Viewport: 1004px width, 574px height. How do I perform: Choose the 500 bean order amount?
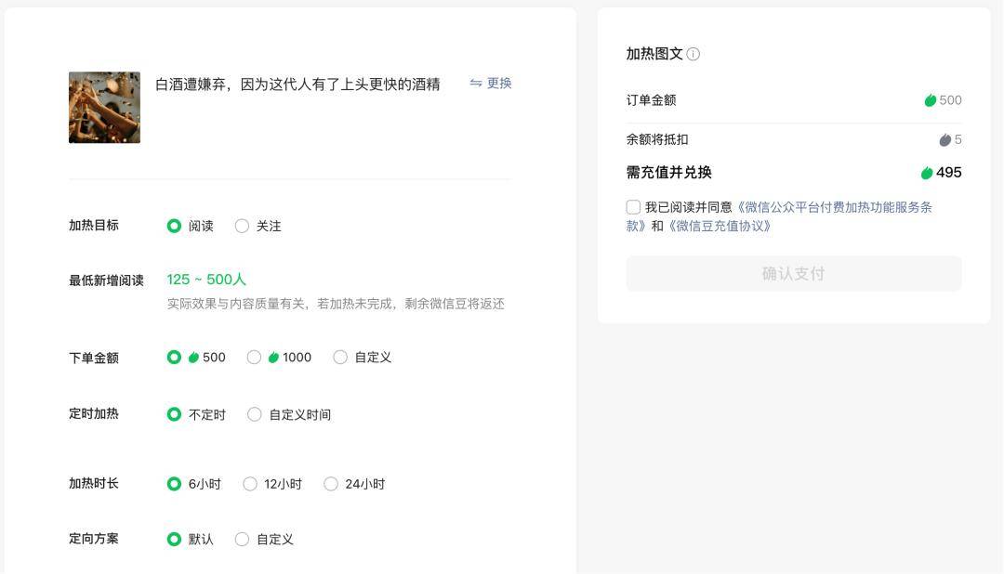pos(174,358)
